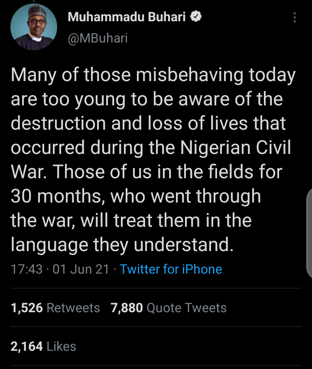Tap Muhammadu Buhari's profile picture
This screenshot has width=312, height=369.
click(x=33, y=27)
